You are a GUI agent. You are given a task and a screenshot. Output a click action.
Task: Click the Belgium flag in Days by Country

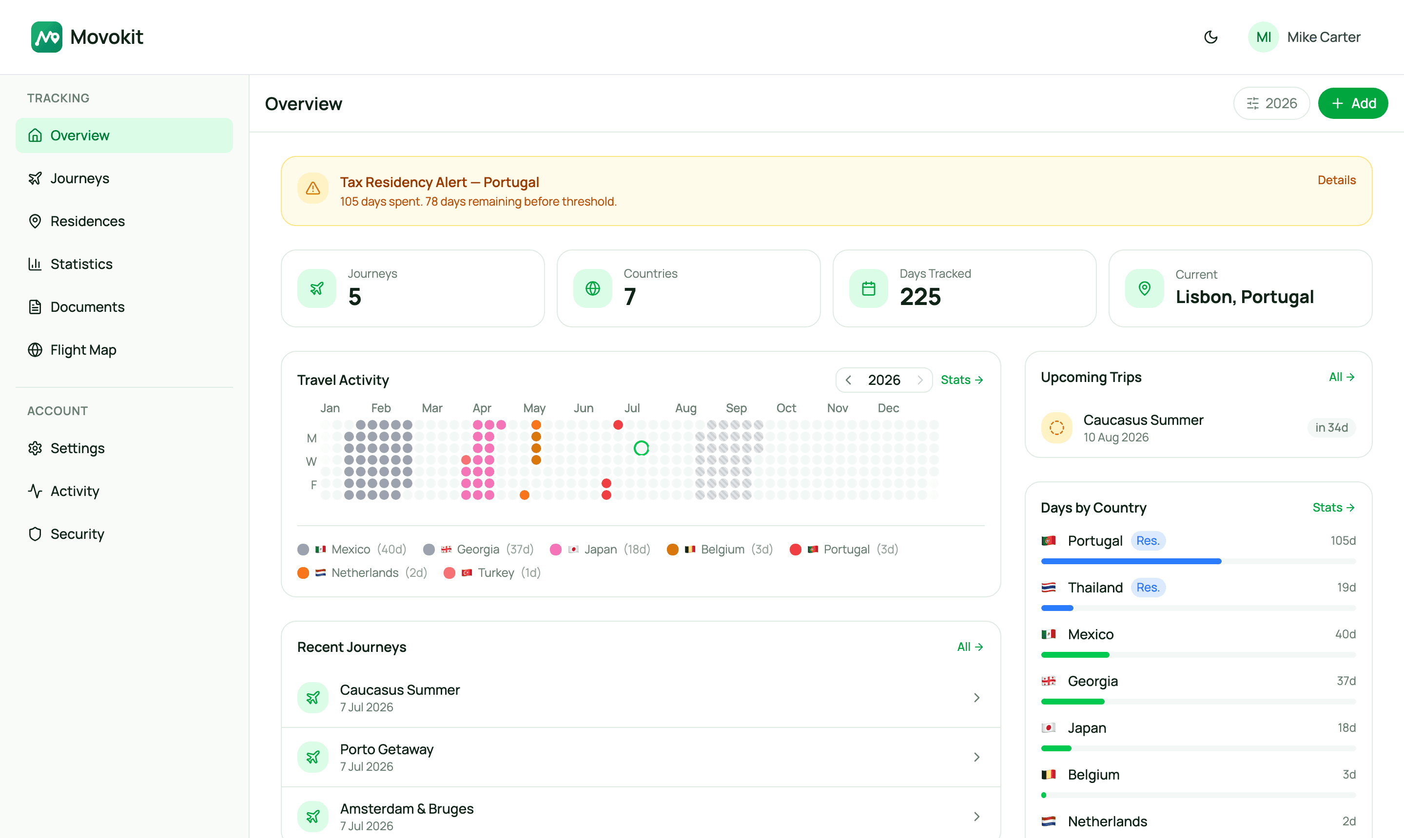click(1048, 775)
